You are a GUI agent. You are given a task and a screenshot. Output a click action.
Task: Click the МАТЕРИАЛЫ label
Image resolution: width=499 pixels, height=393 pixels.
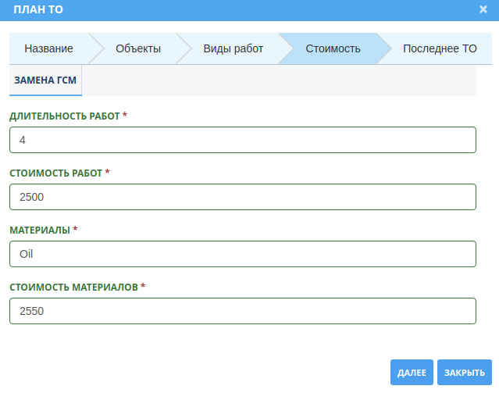pos(39,230)
